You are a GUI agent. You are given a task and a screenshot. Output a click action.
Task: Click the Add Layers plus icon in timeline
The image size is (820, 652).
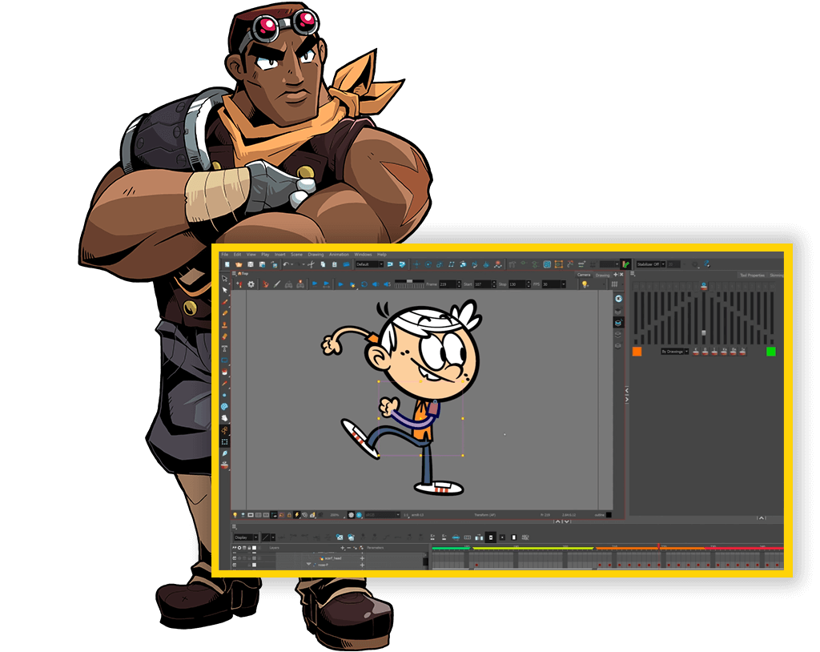(x=343, y=548)
